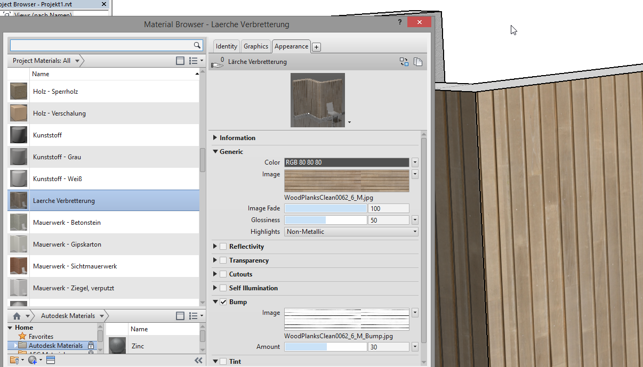Open library list view options dropdown
Viewport: 643px width, 367px height.
(196, 316)
